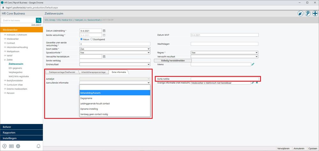The height and width of the screenshot is (151, 319).
Task: Collapse the Aanvullende informatie dropdown
Action: coord(115,83)
